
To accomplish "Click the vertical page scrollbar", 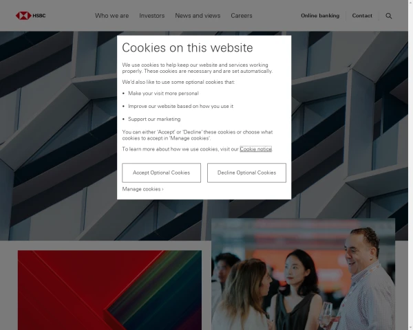I will click(x=411, y=165).
